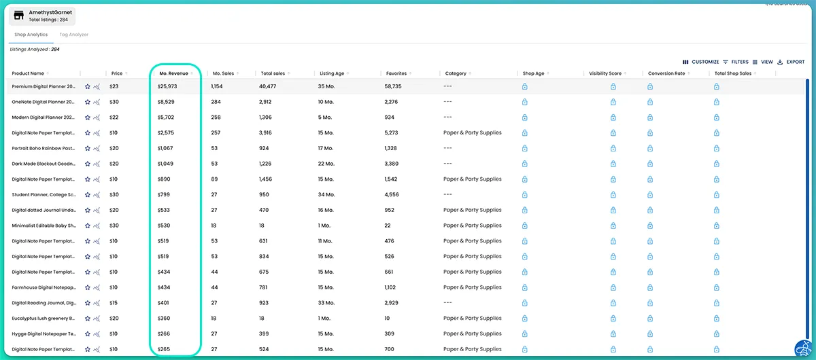816x360 pixels.
Task: Click the 35 Mo. listing age cell
Action: coord(327,87)
